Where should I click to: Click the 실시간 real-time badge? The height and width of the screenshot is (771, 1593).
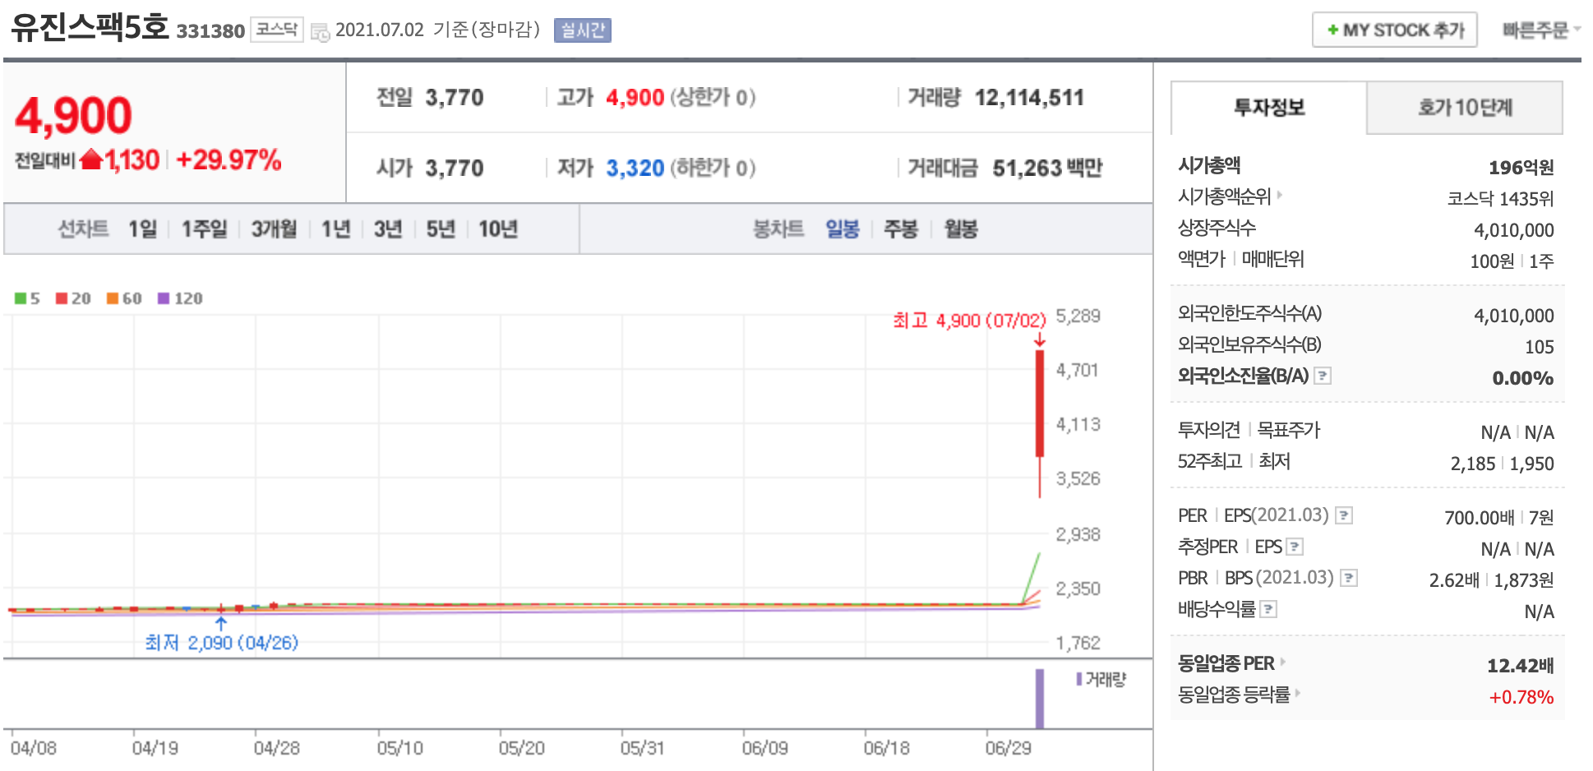tap(582, 30)
